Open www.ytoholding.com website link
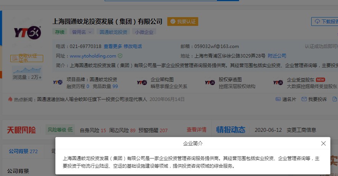The image size is (338, 176). (x=93, y=56)
